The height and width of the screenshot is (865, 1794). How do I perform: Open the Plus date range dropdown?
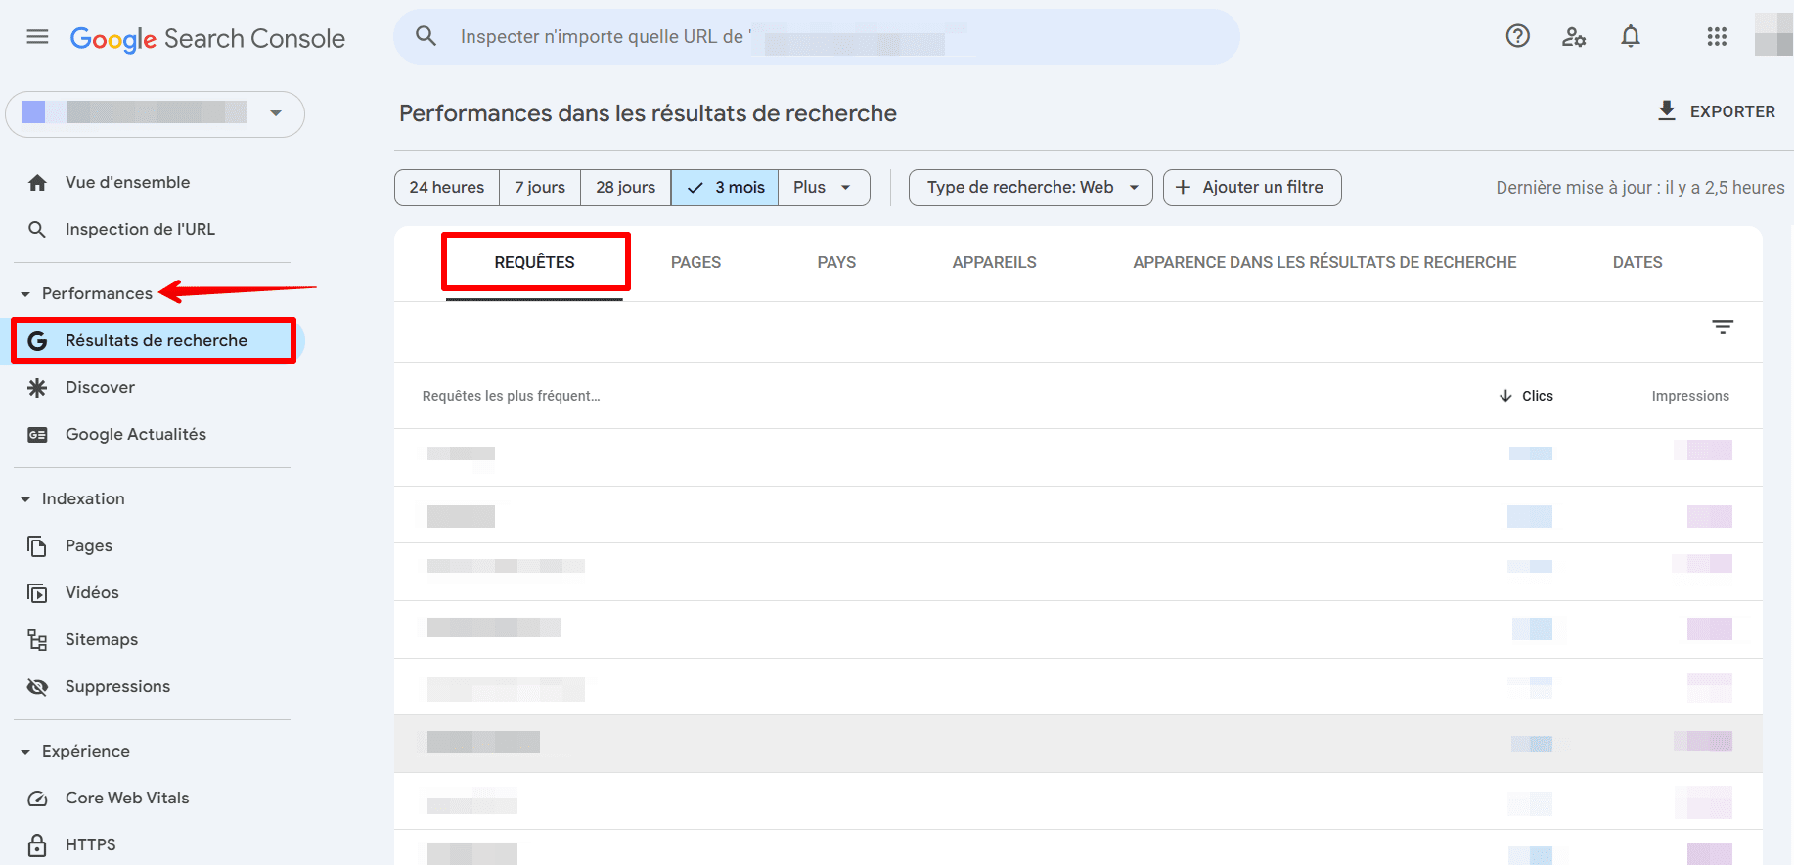(x=824, y=188)
